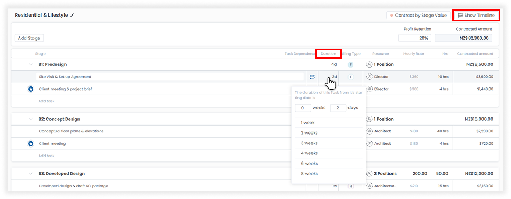Click the dependency icon on Site Visit row
The width and height of the screenshot is (511, 199).
pos(312,77)
